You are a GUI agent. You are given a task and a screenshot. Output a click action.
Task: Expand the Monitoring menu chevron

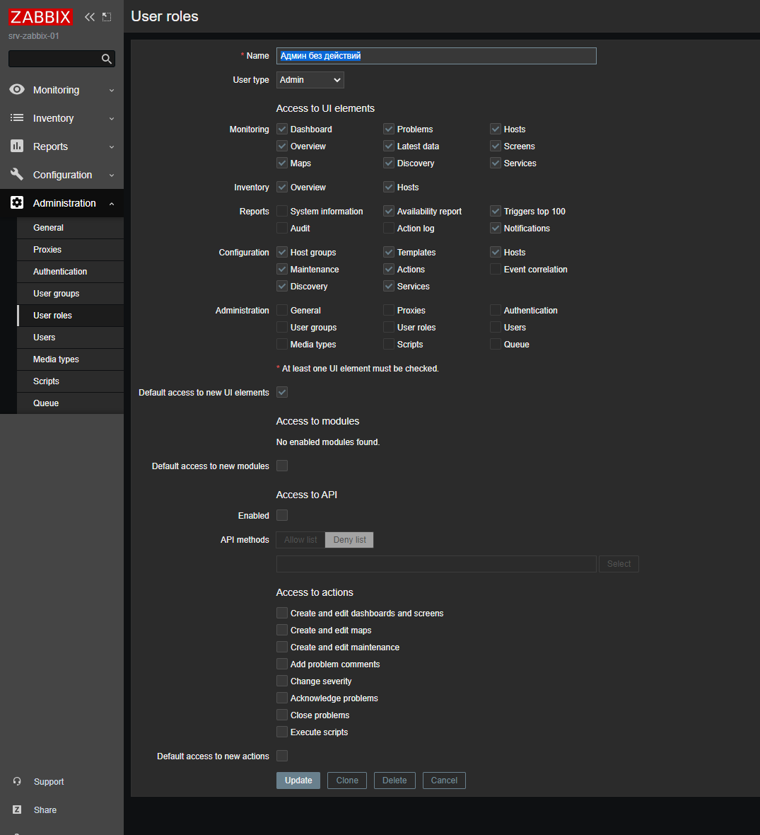(x=112, y=91)
